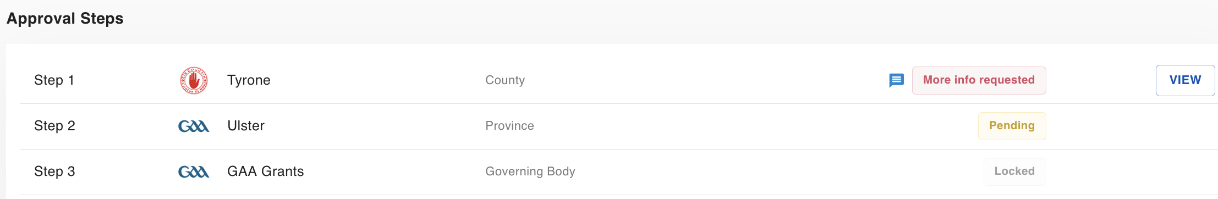Viewport: 1218px width, 199px height.
Task: Select the GAA Grants approver name
Action: pyautogui.click(x=265, y=172)
